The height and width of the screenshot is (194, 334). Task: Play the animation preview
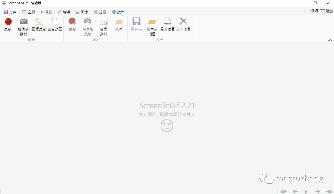tap(306, 192)
